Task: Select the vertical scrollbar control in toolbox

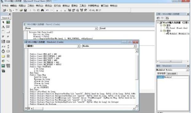Action: pyautogui.click(x=8, y=47)
